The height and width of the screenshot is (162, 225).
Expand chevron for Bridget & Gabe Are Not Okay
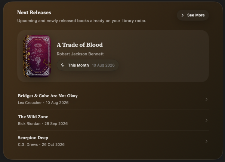point(206,100)
